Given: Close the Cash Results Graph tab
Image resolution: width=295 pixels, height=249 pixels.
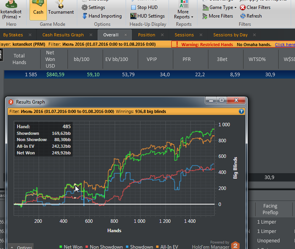Looking at the screenshot, I should click(x=91, y=35).
